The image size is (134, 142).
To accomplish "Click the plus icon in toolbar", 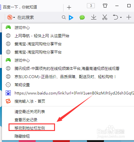I will [x=129, y=17].
